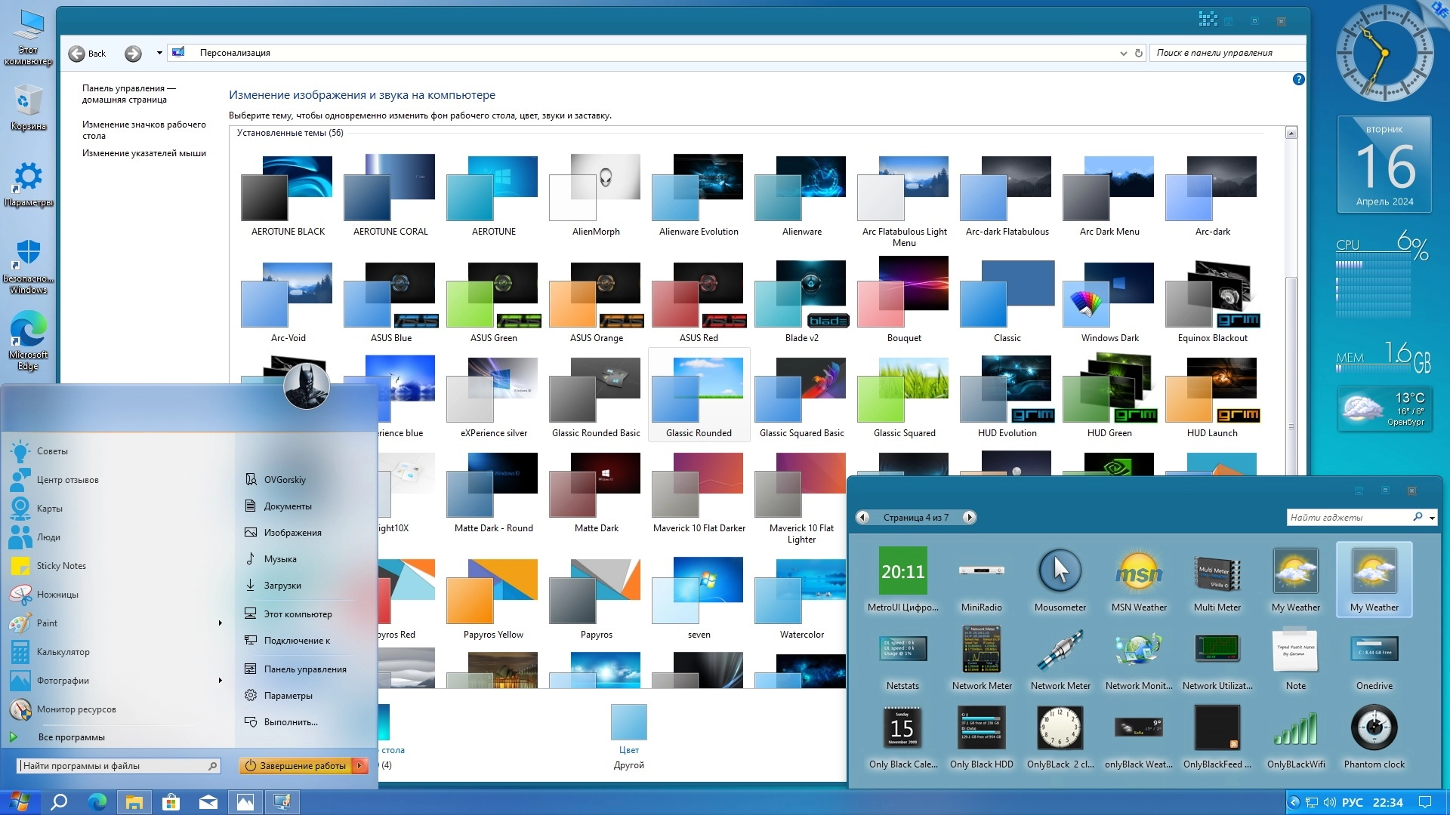Click Изменение указателей мыши link
The width and height of the screenshot is (1450, 815).
(143, 153)
